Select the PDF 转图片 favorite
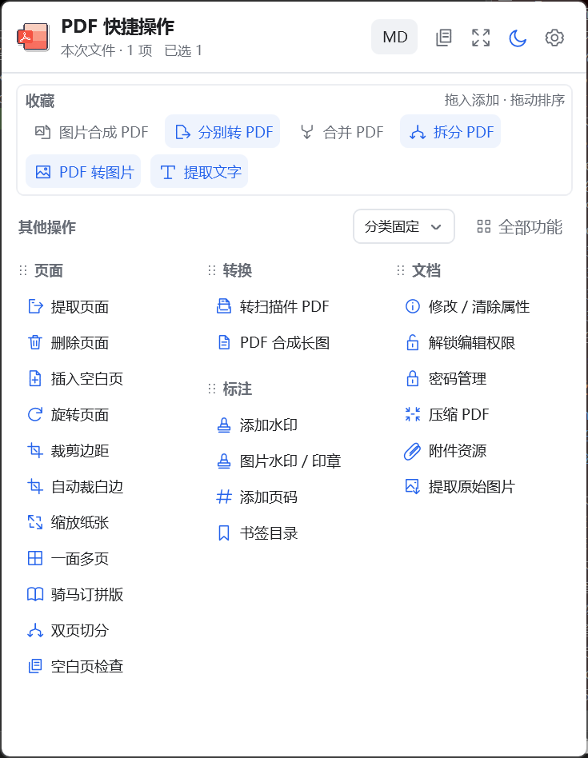Image resolution: width=588 pixels, height=758 pixels. click(83, 172)
